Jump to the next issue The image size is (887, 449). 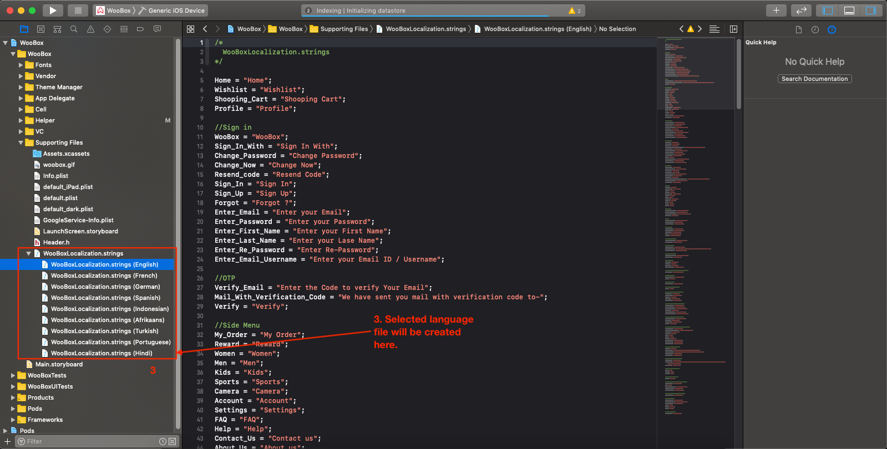[x=700, y=29]
